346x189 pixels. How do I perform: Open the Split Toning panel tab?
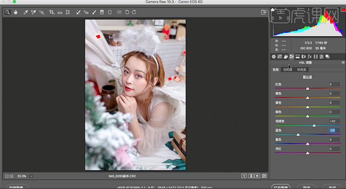tap(297, 57)
